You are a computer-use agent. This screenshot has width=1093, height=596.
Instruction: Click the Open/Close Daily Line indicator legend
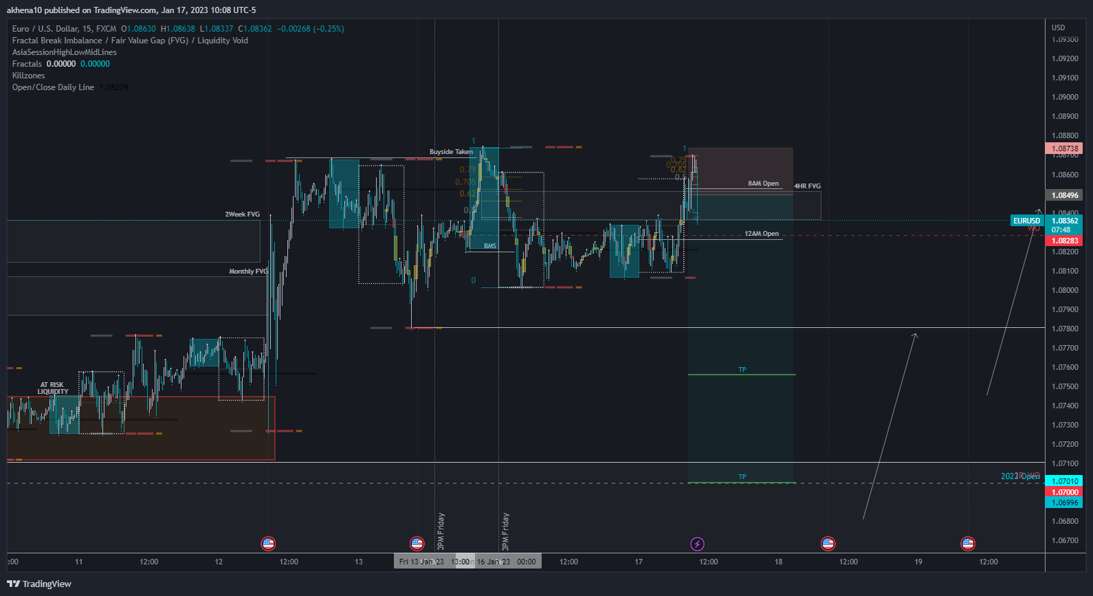click(x=53, y=87)
